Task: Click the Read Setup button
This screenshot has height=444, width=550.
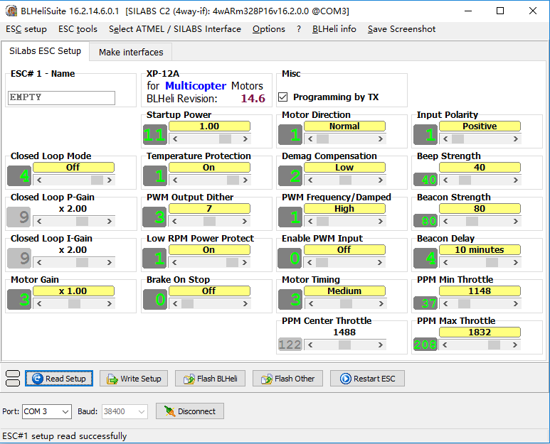Action: click(x=58, y=379)
